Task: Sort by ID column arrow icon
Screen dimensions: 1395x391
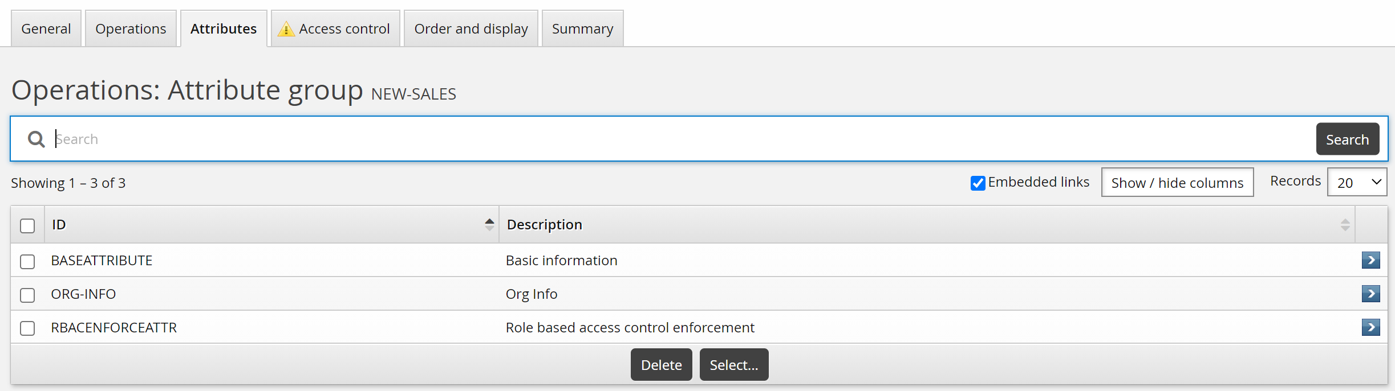Action: [489, 224]
